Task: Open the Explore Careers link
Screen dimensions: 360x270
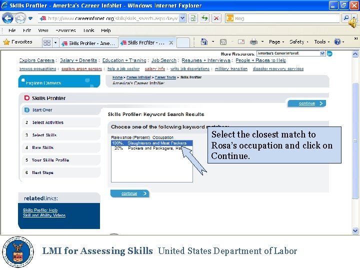Action: [36, 60]
